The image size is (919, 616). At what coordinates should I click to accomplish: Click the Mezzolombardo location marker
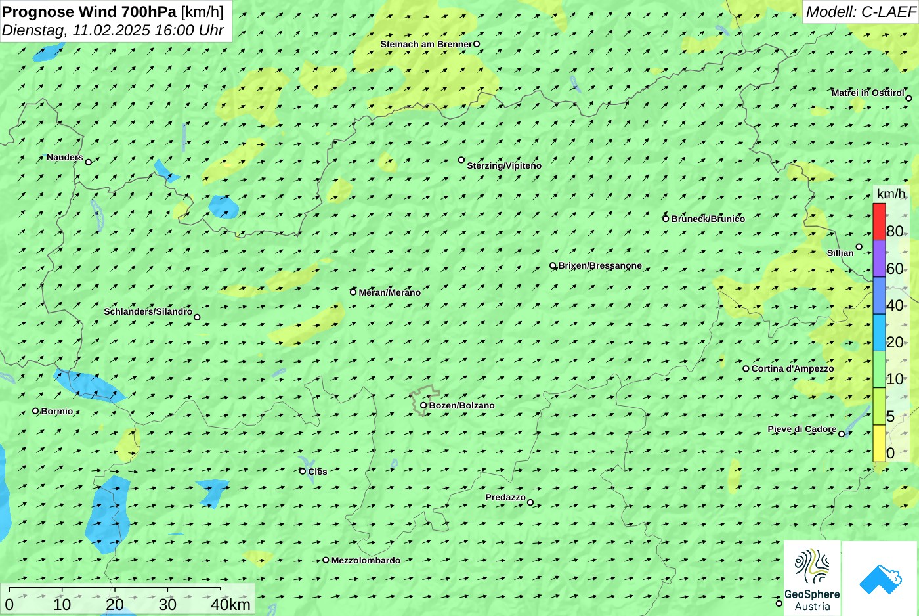(x=326, y=560)
